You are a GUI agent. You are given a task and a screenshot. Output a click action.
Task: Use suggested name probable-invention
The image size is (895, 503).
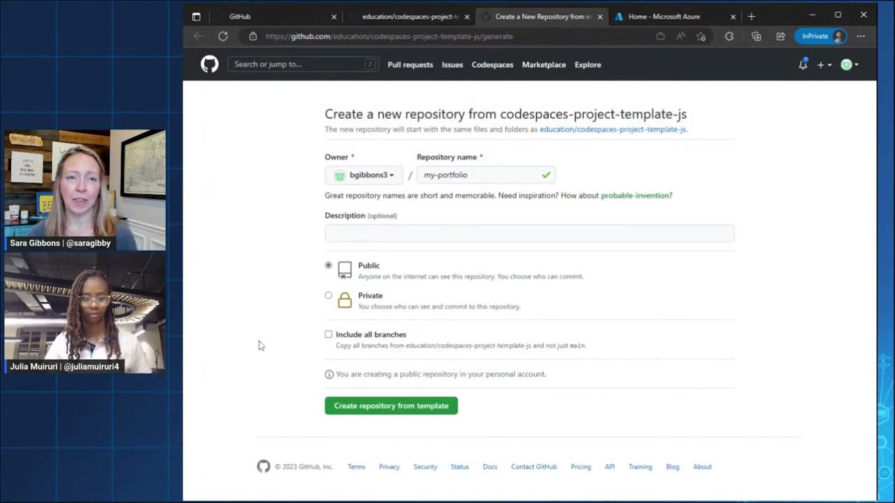[x=635, y=196]
